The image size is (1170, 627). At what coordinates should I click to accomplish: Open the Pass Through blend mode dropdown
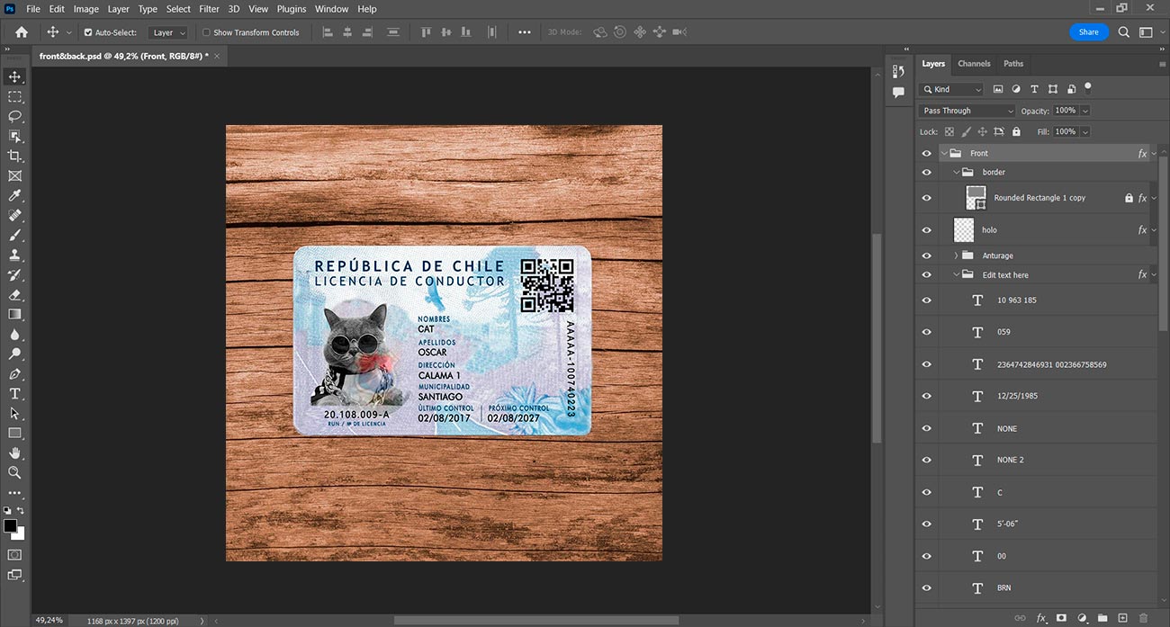967,111
